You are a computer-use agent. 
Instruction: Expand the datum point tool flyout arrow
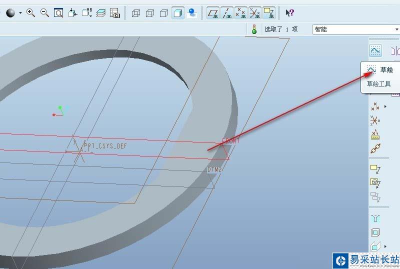coord(385,106)
